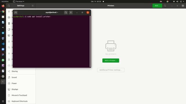Open the text editor dock icon
This screenshot has height=104, width=186.
3,71
